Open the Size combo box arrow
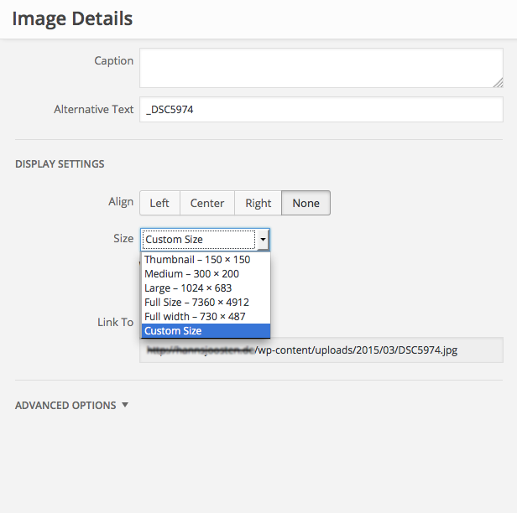This screenshot has height=513, width=517. pos(263,240)
